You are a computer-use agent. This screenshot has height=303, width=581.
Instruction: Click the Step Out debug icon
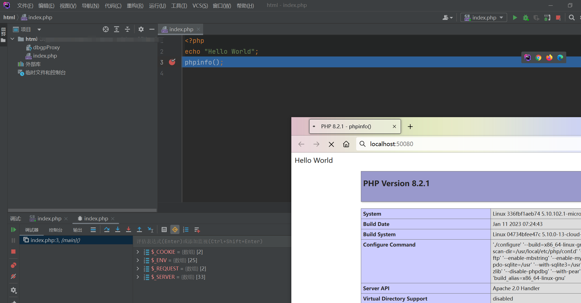point(139,230)
